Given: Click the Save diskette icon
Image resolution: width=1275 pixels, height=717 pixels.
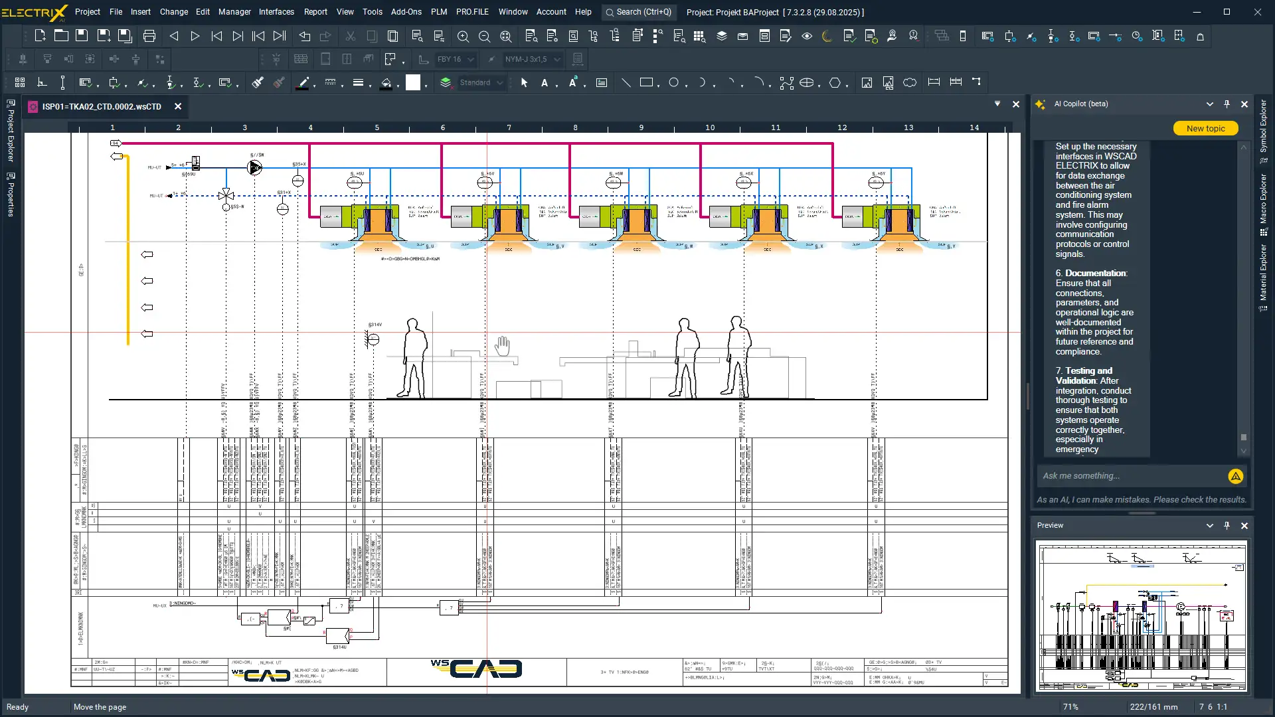Looking at the screenshot, I should pyautogui.click(x=82, y=37).
